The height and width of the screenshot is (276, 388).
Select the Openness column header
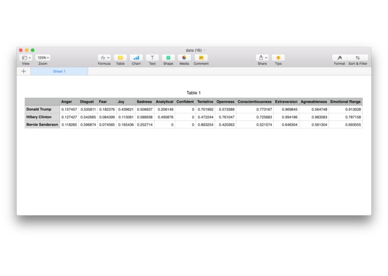[x=226, y=102]
